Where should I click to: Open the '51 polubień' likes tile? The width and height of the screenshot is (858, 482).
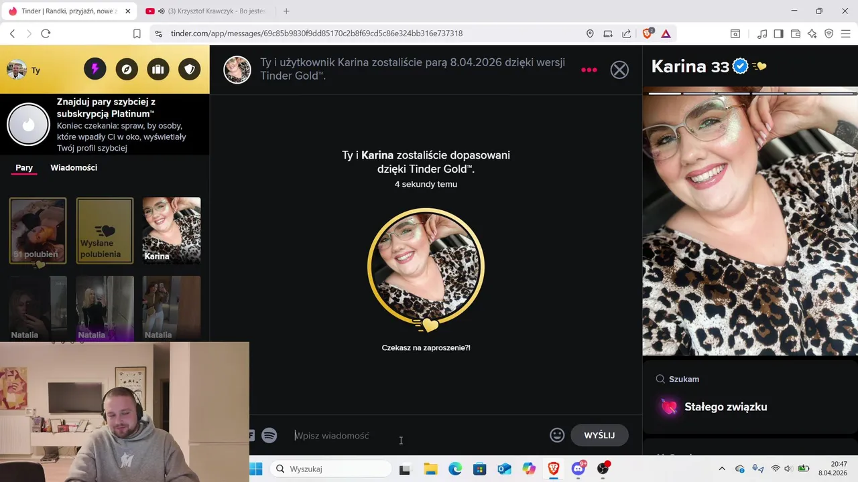[x=38, y=230]
